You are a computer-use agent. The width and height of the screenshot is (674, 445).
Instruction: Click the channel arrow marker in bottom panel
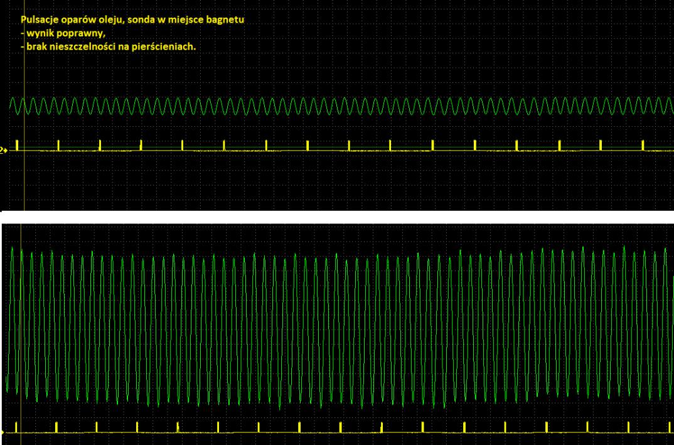[2, 432]
